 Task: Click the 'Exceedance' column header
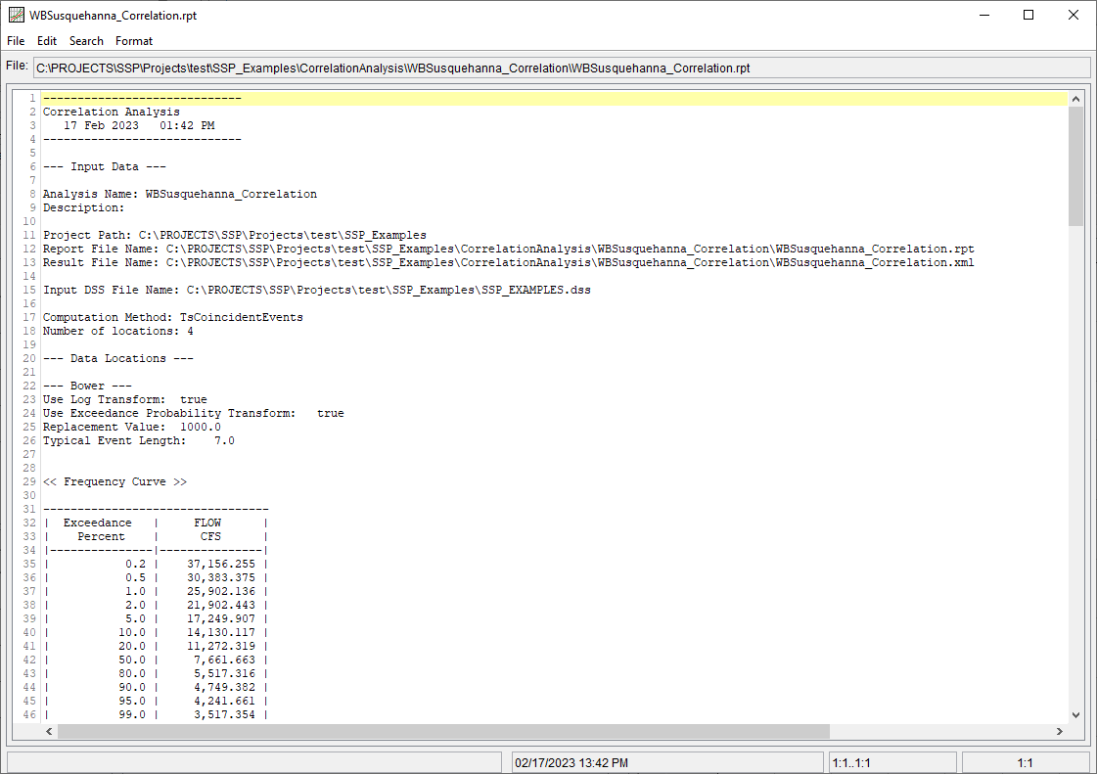coord(97,523)
